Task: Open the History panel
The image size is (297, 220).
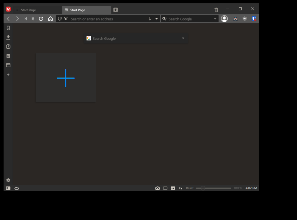Action: tap(8, 47)
